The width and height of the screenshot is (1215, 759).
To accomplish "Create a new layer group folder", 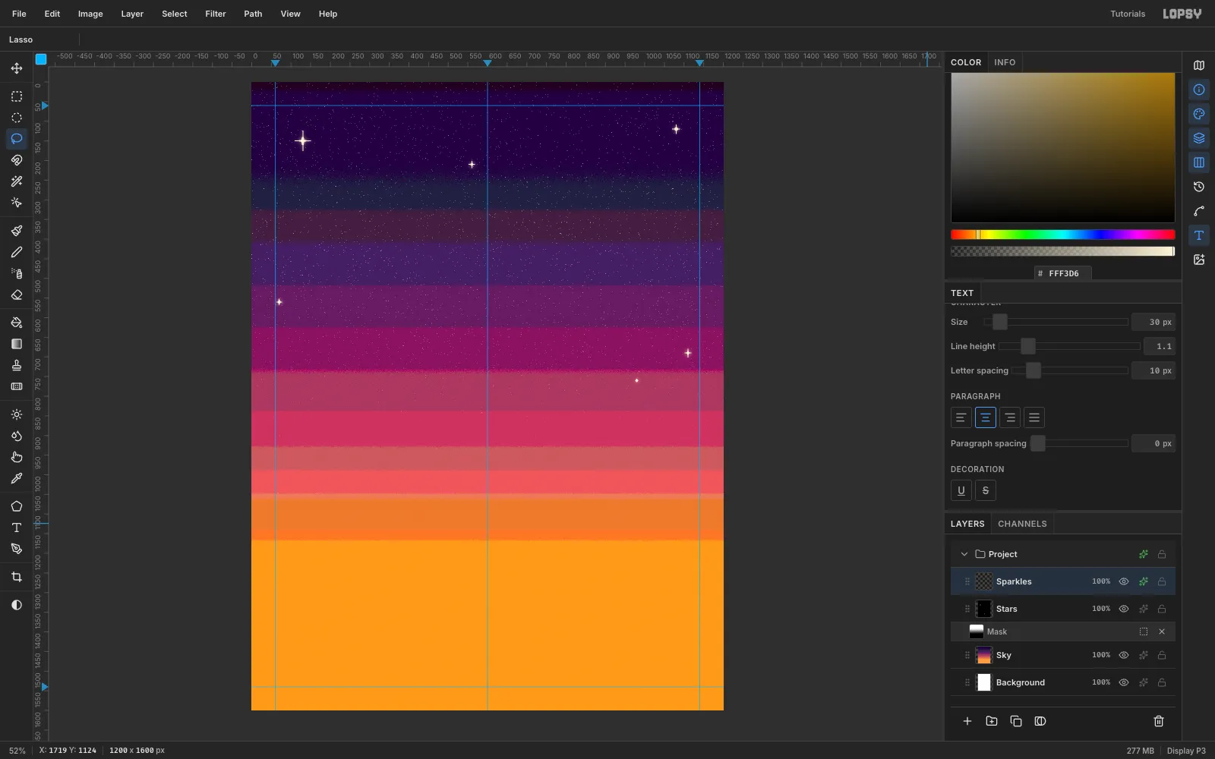I will (992, 721).
